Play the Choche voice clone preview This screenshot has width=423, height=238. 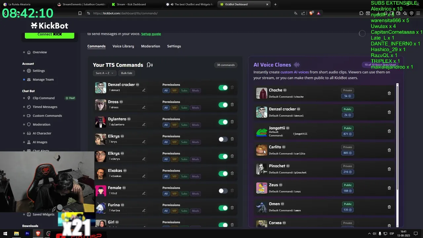[285, 90]
